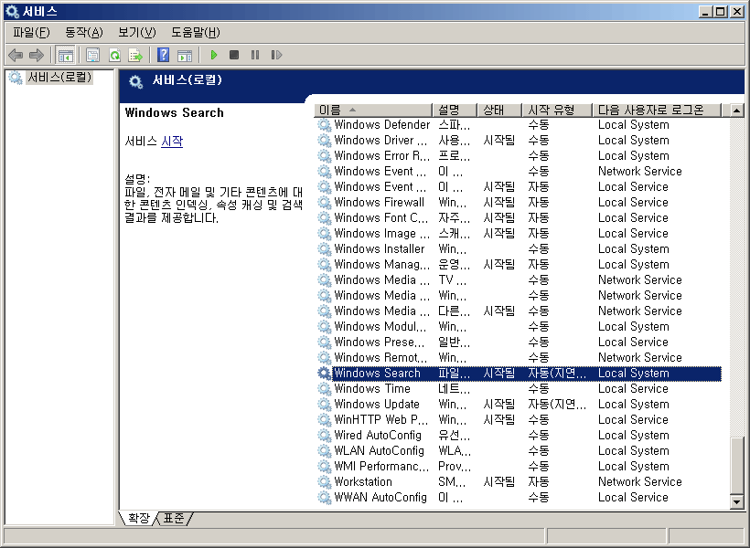
Task: Select the Windows Installer service name
Action: coord(380,249)
